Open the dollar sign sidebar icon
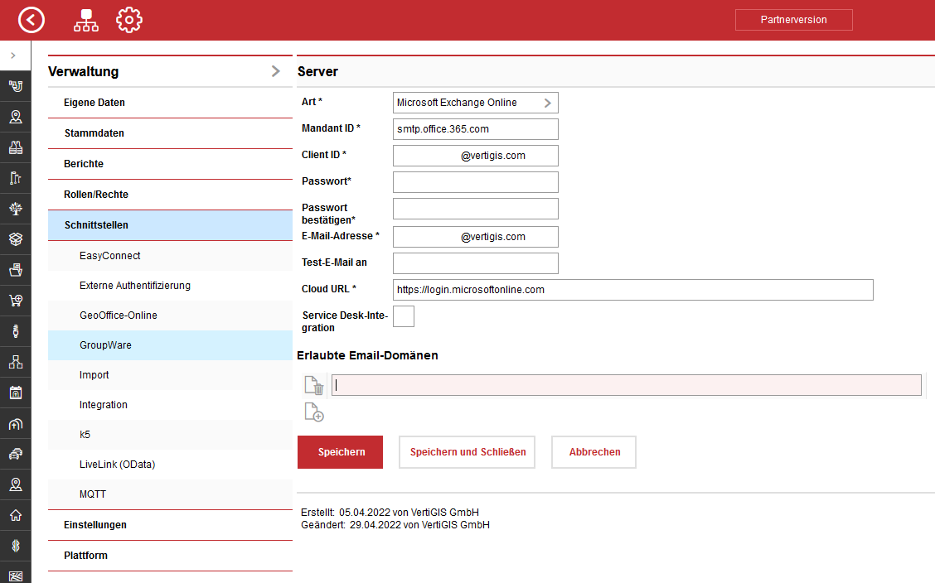935x583 pixels. click(x=16, y=546)
